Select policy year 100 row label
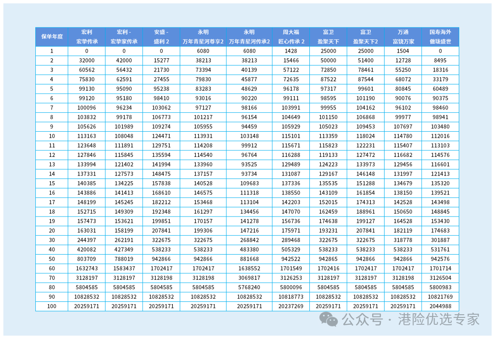 click(52, 306)
